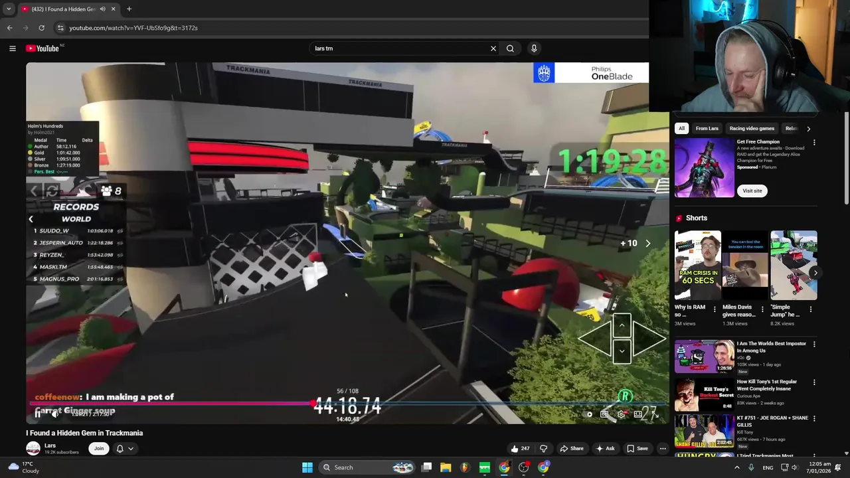The height and width of the screenshot is (478, 850).
Task: Open notification bell dropdown for Lars
Action: 125,449
